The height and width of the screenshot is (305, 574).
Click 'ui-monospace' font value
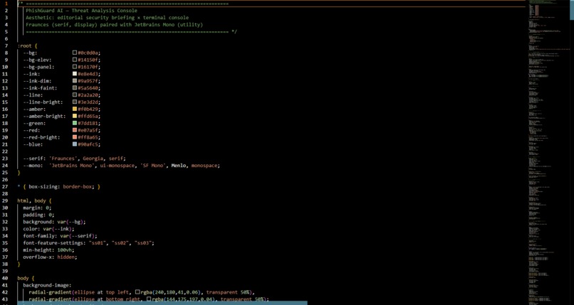tap(117, 166)
